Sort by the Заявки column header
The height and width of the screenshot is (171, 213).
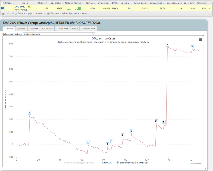pos(201,3)
